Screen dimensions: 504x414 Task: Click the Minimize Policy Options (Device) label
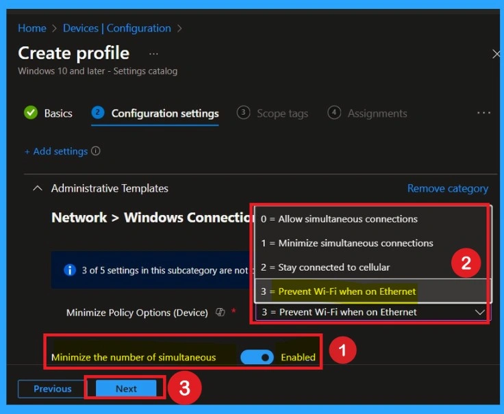[137, 313]
